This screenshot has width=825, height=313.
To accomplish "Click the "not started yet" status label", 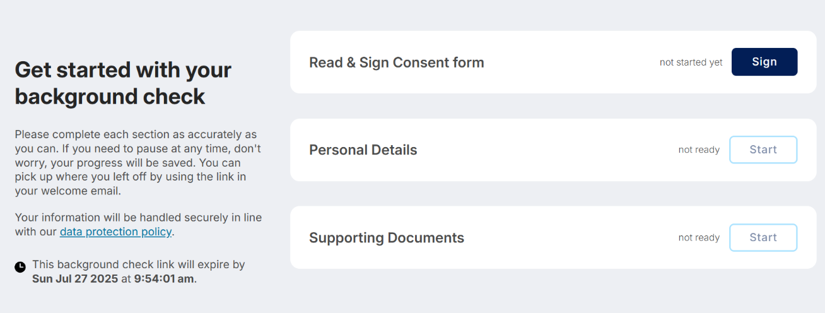I will (691, 62).
